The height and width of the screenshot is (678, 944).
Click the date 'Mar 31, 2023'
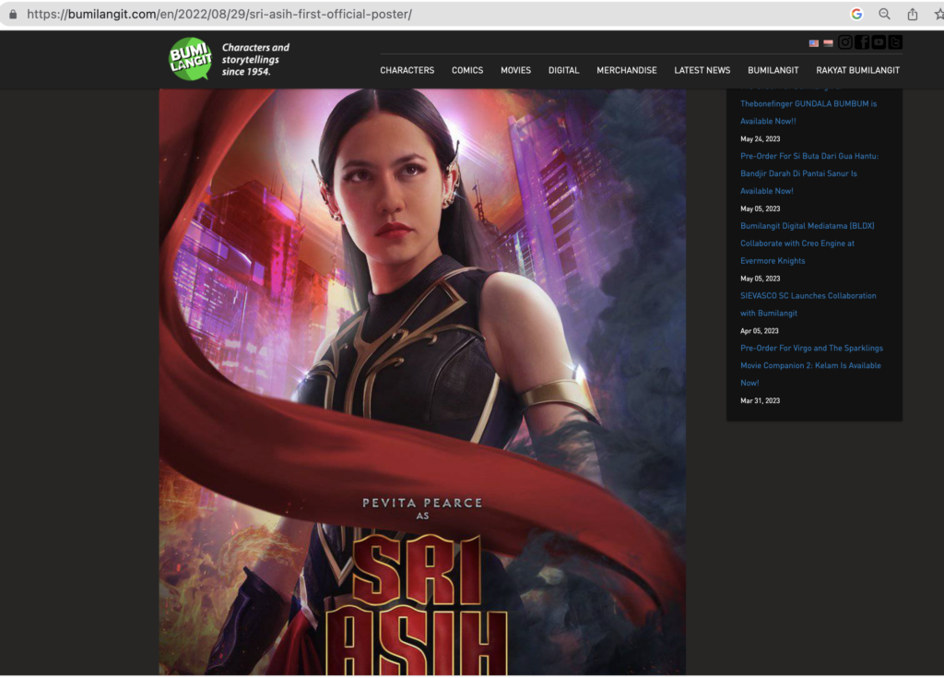click(x=760, y=400)
